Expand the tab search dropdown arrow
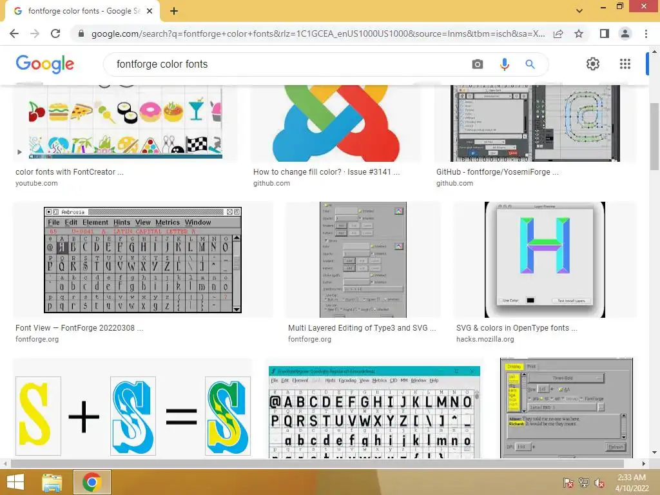660x495 pixels. (x=579, y=11)
